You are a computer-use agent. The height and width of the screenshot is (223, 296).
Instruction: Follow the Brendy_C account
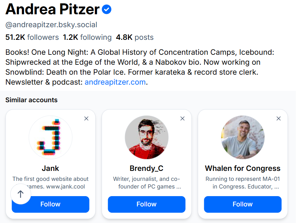(147, 204)
